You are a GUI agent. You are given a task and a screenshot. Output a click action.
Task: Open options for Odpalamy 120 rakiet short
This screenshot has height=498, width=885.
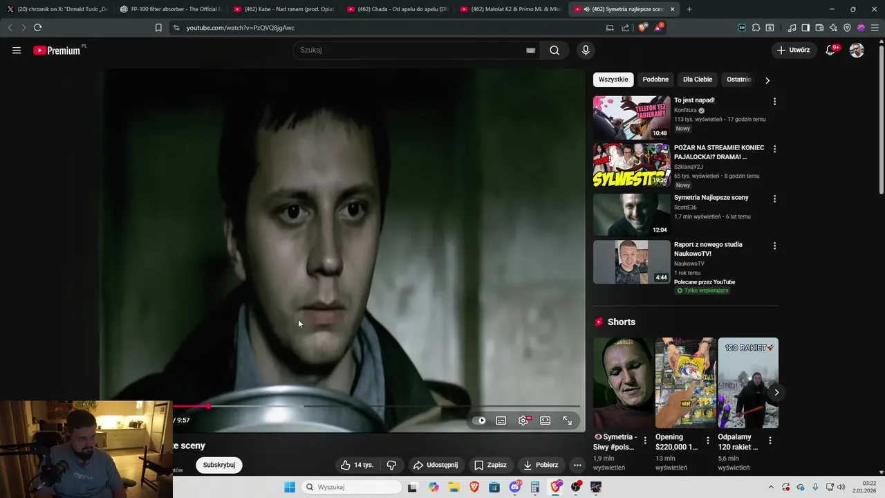(770, 441)
